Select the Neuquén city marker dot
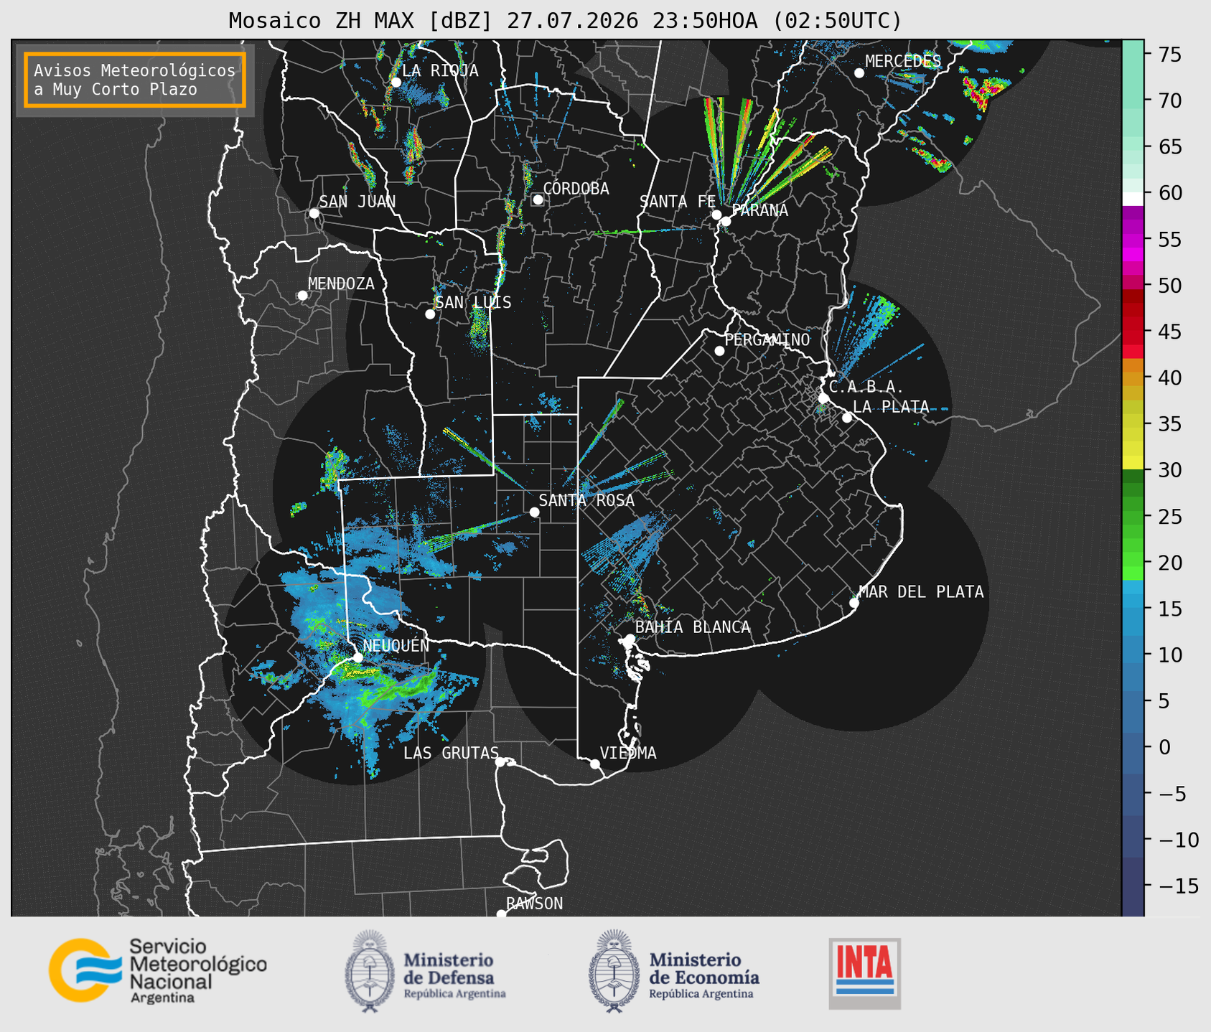 358,657
